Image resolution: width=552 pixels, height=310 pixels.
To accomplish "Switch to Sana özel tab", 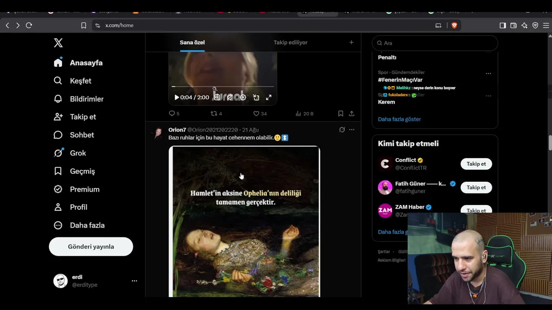I will pos(192,42).
